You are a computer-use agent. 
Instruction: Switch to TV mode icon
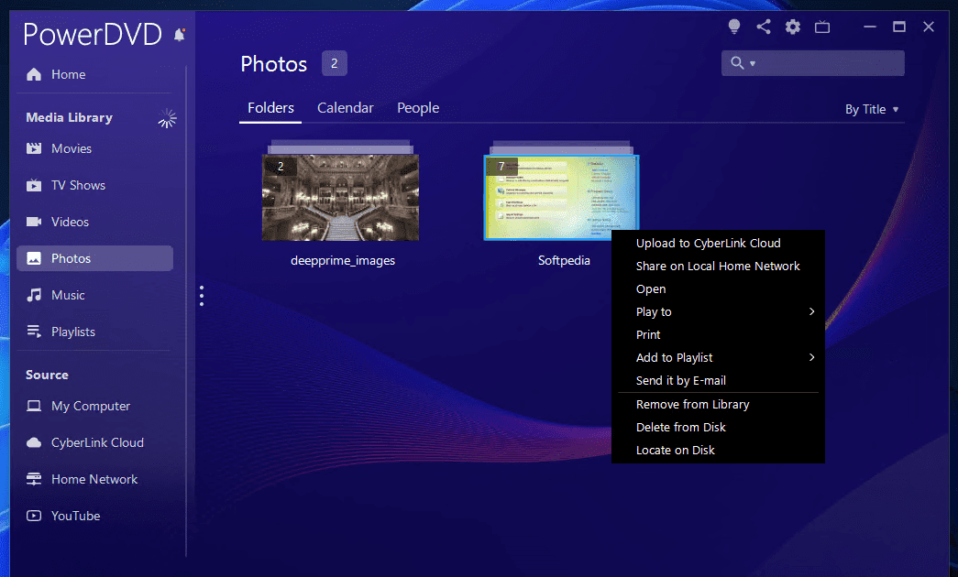(x=822, y=27)
